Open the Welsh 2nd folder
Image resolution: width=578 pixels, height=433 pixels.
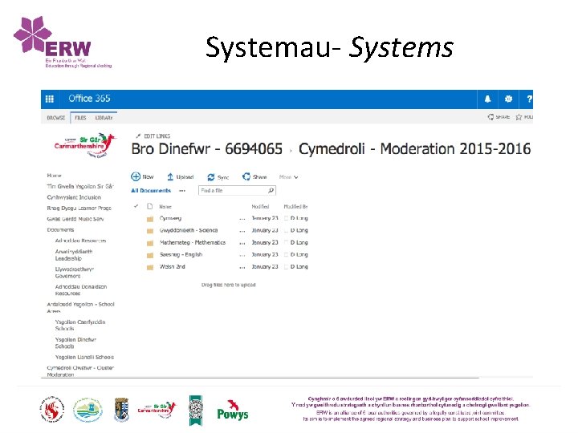coord(172,266)
